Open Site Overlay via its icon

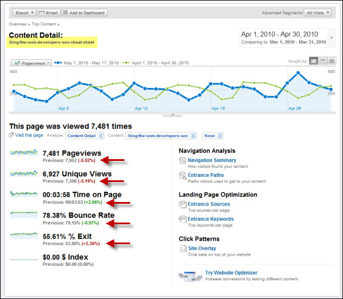click(x=182, y=249)
